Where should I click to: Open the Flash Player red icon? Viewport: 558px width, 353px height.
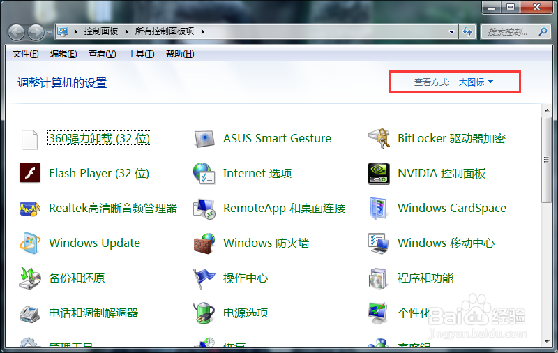30,173
